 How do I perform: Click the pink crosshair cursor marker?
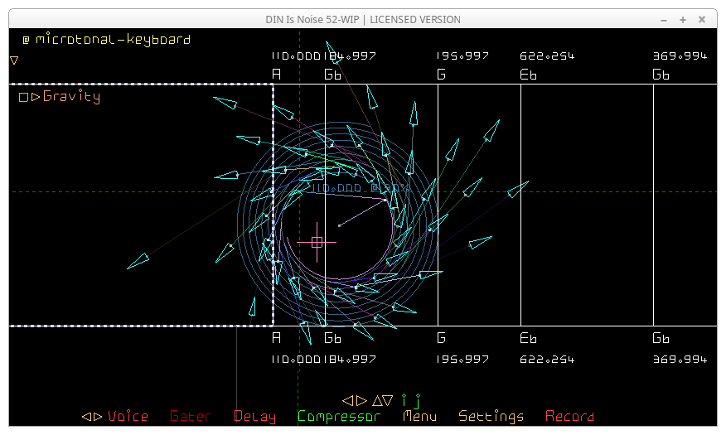click(x=317, y=242)
